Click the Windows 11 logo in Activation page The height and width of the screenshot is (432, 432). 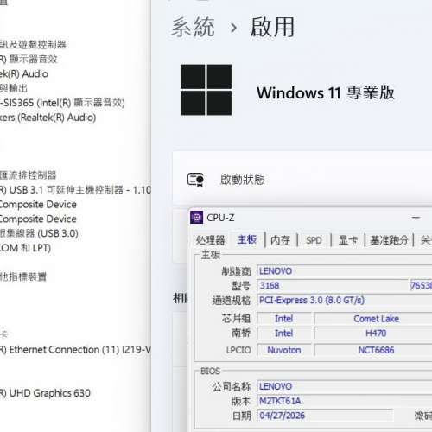(206, 90)
